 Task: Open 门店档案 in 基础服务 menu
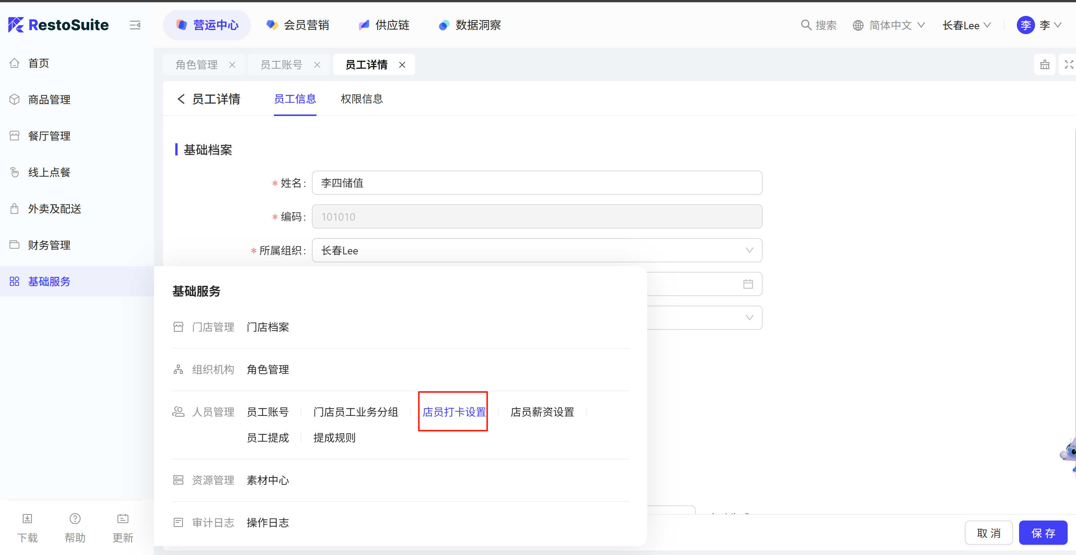pyautogui.click(x=268, y=327)
